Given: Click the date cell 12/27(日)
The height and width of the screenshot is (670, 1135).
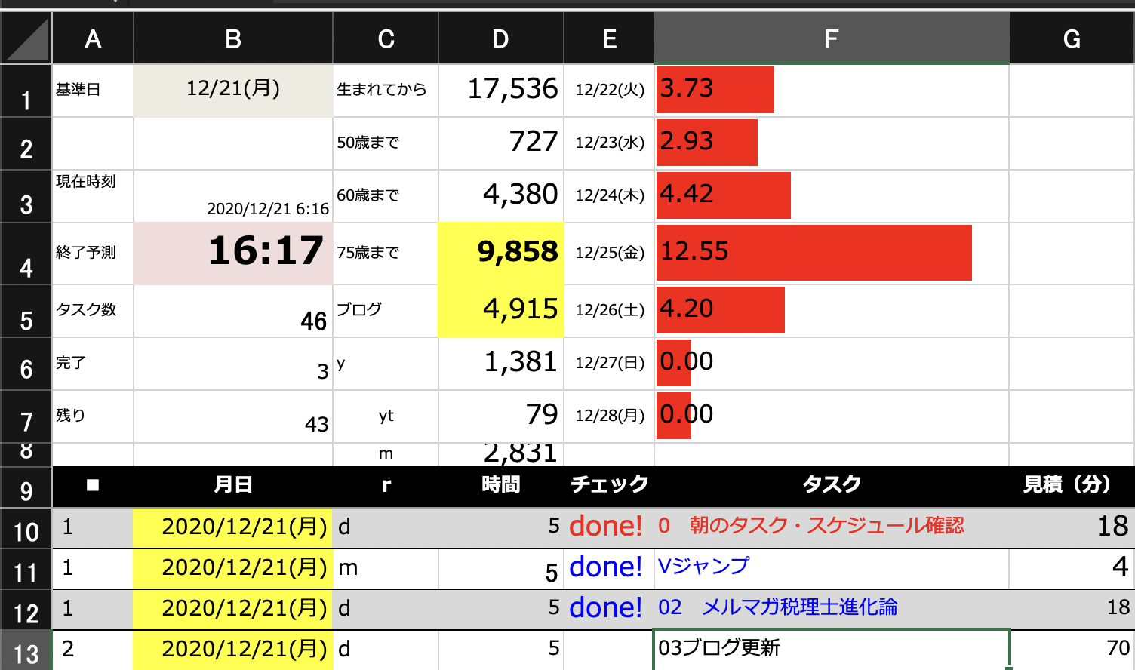Looking at the screenshot, I should 609,364.
